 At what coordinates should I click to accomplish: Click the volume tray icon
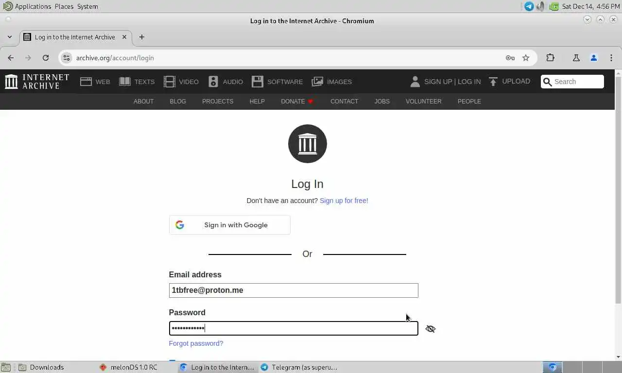(x=540, y=6)
